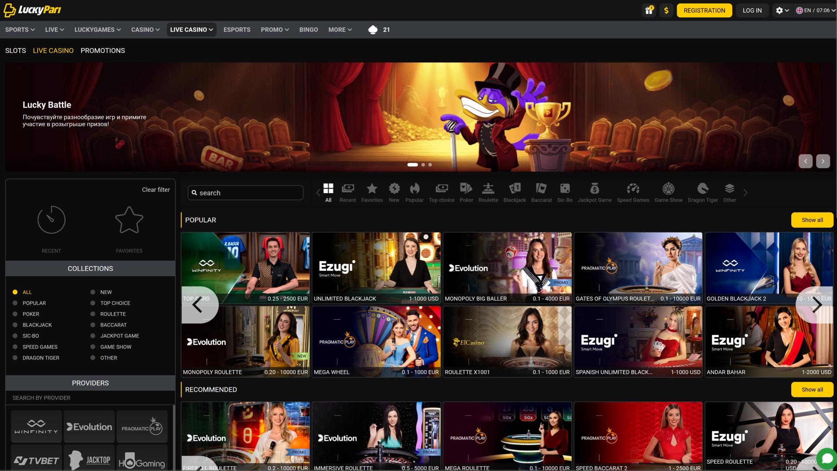Select the third banner carousel dot
Screen dimensions: 837x471
point(430,165)
